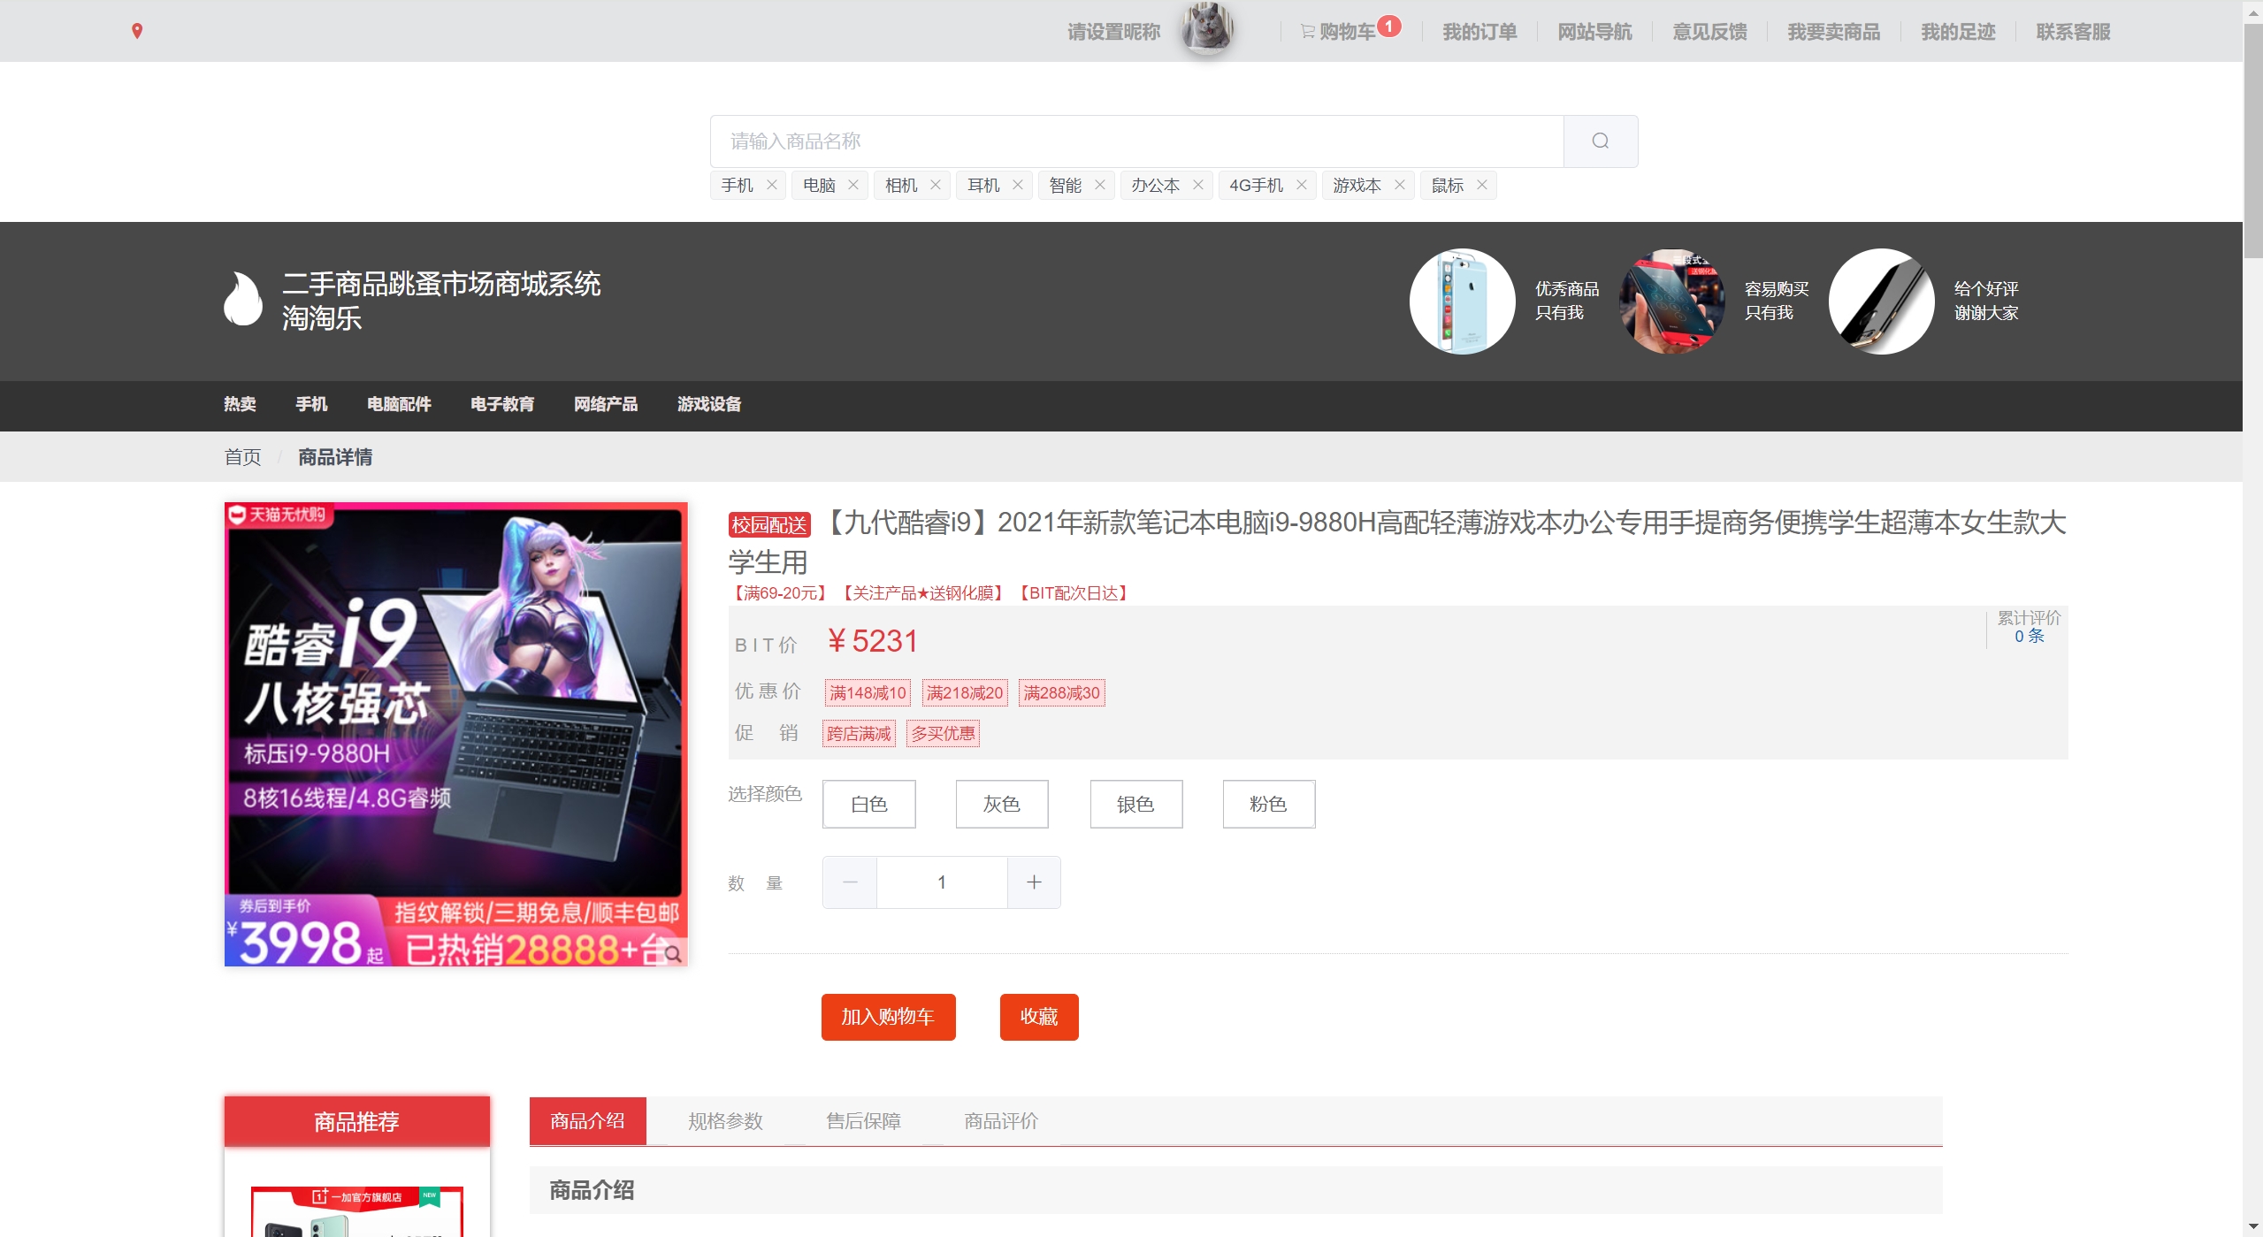Viewport: 2263px width, 1237px height.
Task: Choose the 粉色 color option
Action: point(1268,804)
